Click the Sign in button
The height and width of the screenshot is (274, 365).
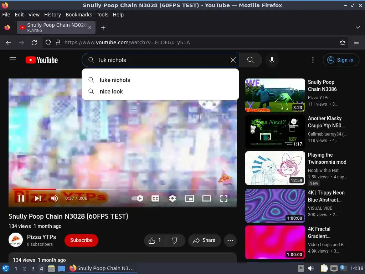[x=341, y=60]
